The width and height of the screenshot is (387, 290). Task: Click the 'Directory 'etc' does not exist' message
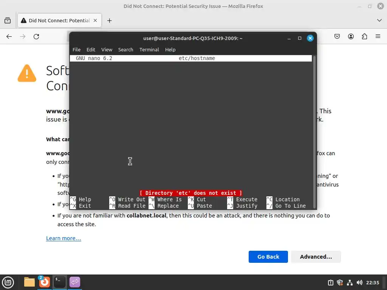tap(190, 193)
